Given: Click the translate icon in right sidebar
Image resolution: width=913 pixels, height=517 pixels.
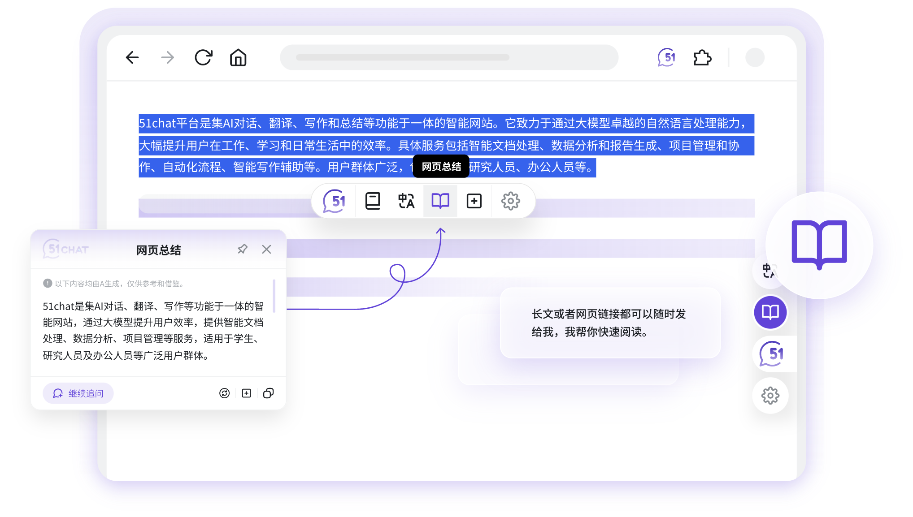Looking at the screenshot, I should click(x=767, y=271).
